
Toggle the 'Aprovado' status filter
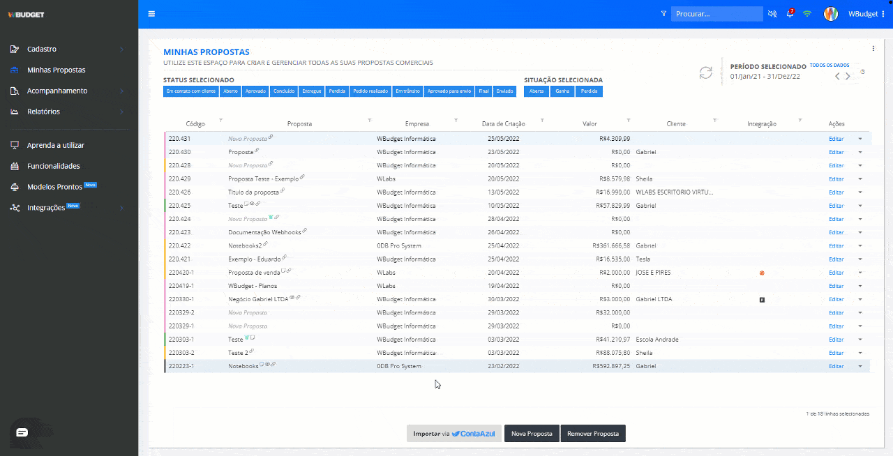[255, 91]
